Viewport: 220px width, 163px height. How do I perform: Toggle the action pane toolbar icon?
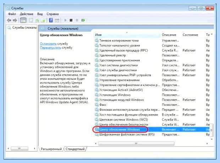57,21
